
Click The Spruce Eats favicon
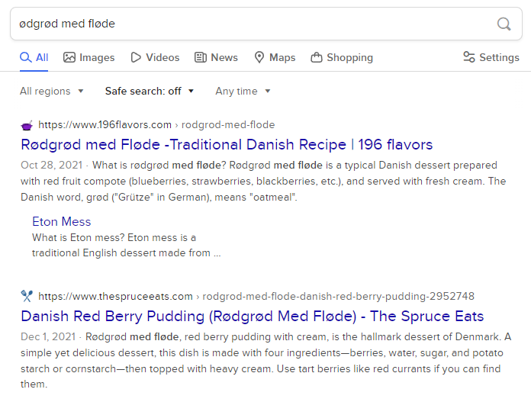(x=27, y=296)
